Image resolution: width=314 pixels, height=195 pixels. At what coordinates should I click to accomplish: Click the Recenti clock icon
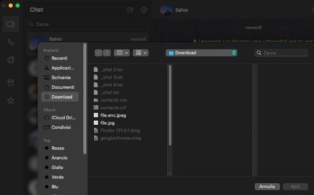click(x=47, y=59)
